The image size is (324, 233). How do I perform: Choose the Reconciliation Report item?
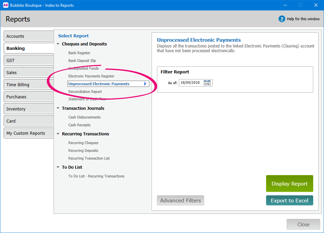(x=85, y=92)
